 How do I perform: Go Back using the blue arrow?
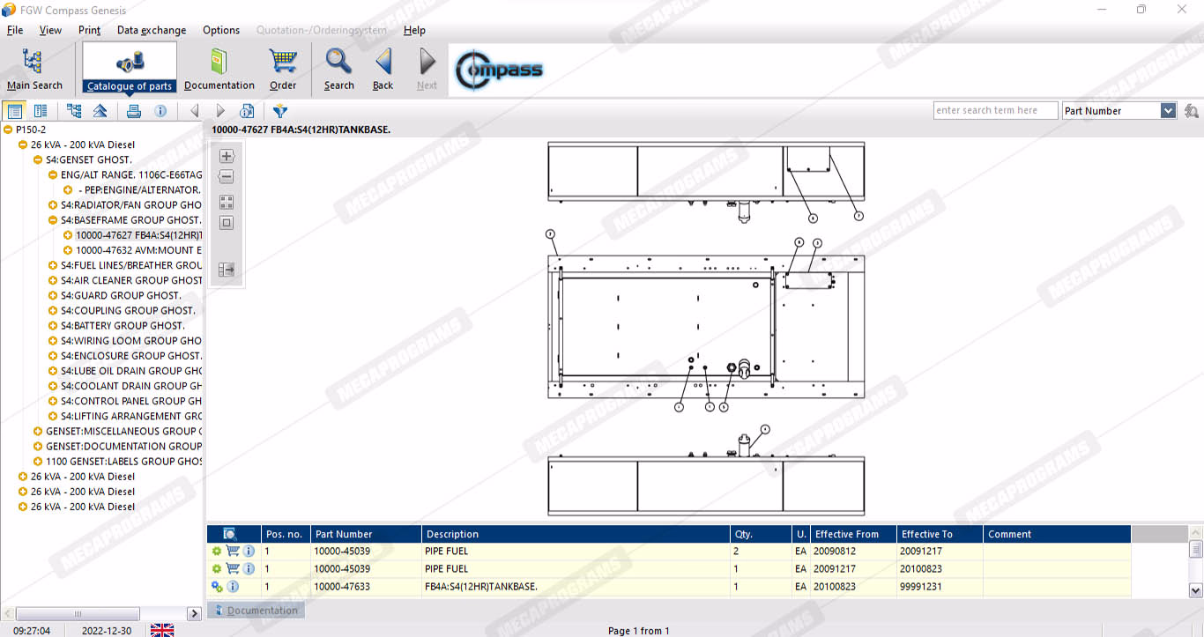click(x=383, y=70)
